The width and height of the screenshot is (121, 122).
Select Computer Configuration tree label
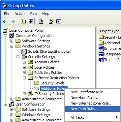[x=35, y=36]
